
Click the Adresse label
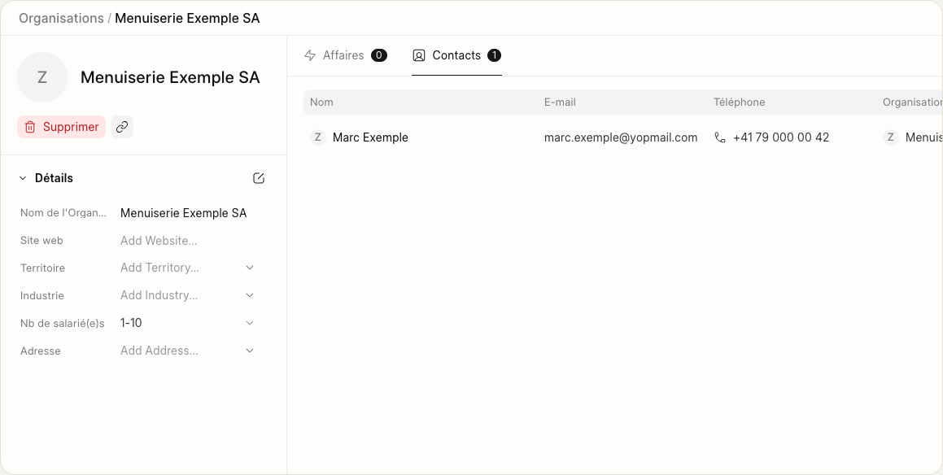(41, 351)
